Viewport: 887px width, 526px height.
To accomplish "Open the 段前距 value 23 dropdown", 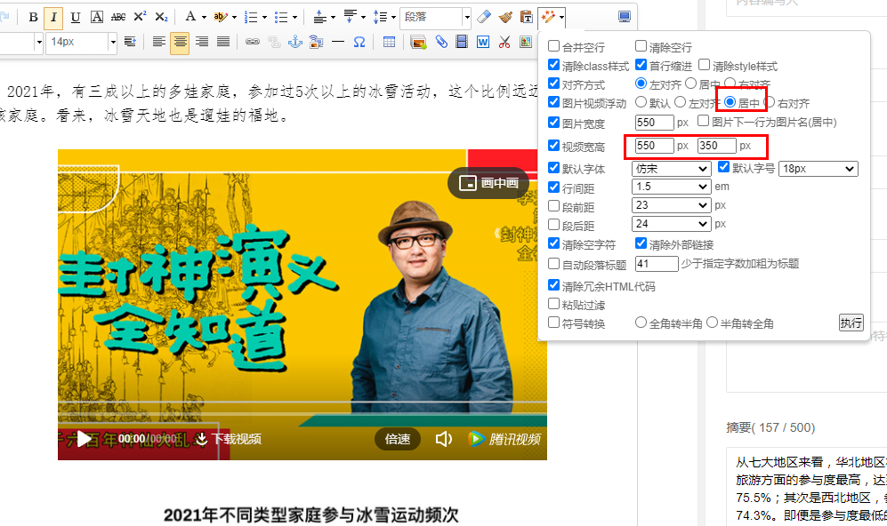I will [672, 205].
